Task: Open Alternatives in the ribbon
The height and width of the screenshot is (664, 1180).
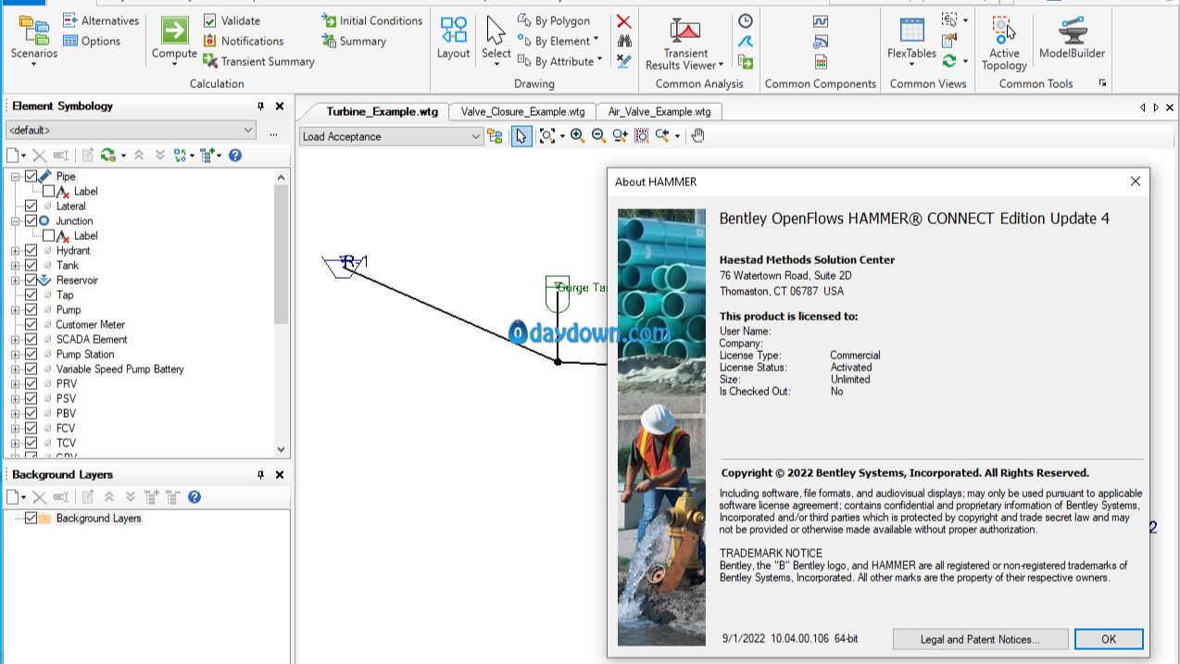Action: coord(100,20)
